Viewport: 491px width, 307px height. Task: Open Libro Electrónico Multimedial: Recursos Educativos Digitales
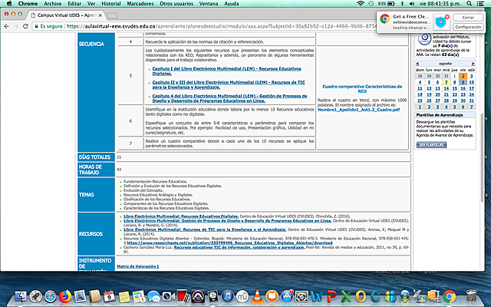point(181,216)
